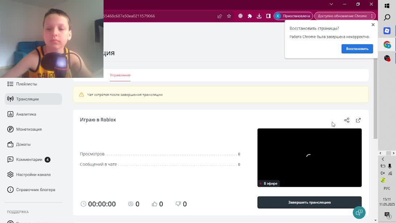Open Roblox app in taskbar
Screen dimensions: 396x223
click(387, 31)
